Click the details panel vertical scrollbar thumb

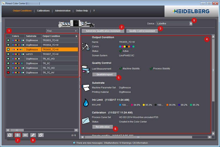click(x=213, y=70)
